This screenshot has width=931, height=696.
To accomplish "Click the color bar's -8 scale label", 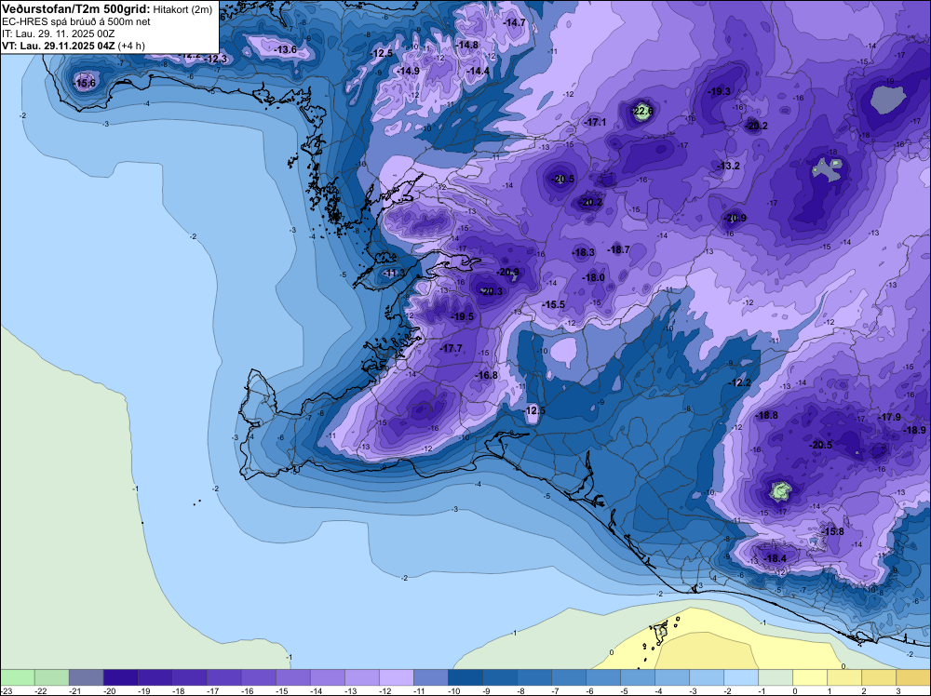I will coord(522,690).
